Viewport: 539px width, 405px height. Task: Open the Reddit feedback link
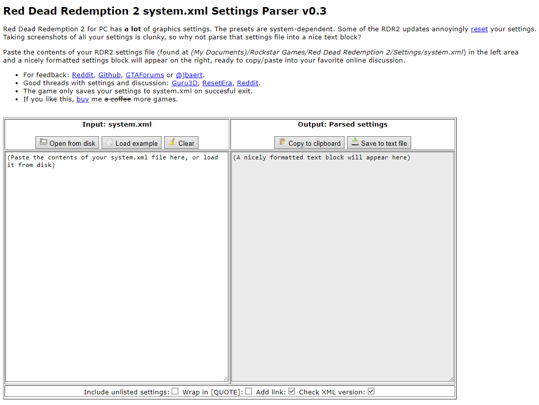82,75
